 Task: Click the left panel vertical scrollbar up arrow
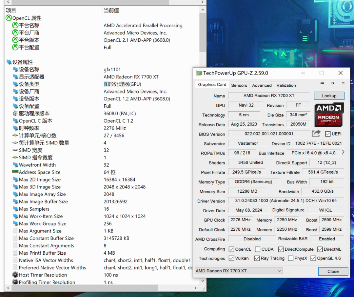pyautogui.click(x=203, y=10)
